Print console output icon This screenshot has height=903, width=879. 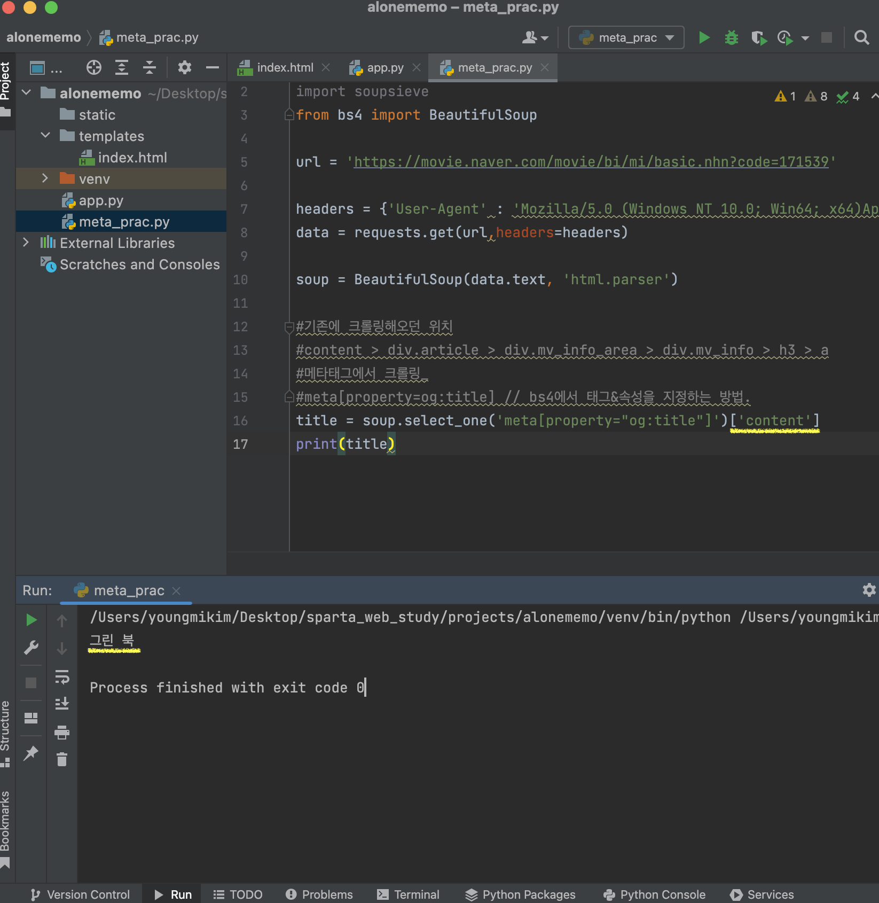[62, 732]
